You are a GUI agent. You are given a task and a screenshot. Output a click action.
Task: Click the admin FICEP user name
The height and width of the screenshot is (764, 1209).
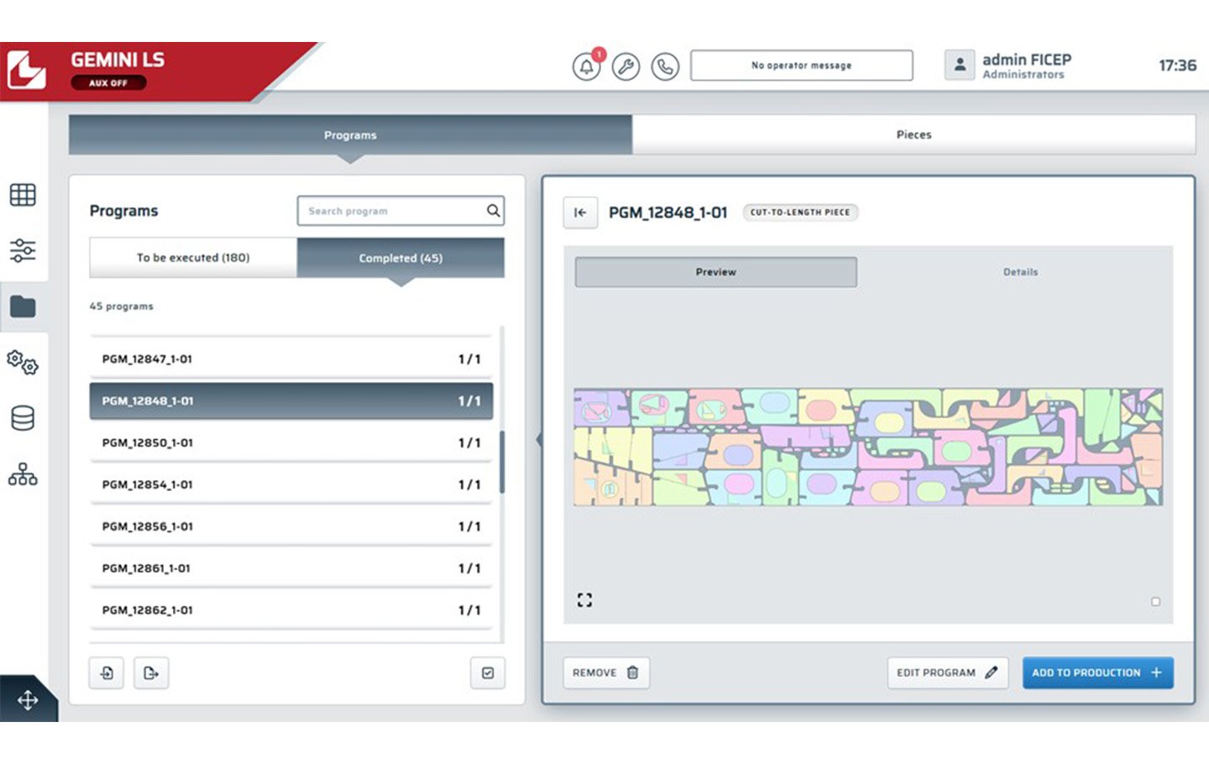point(1027,60)
